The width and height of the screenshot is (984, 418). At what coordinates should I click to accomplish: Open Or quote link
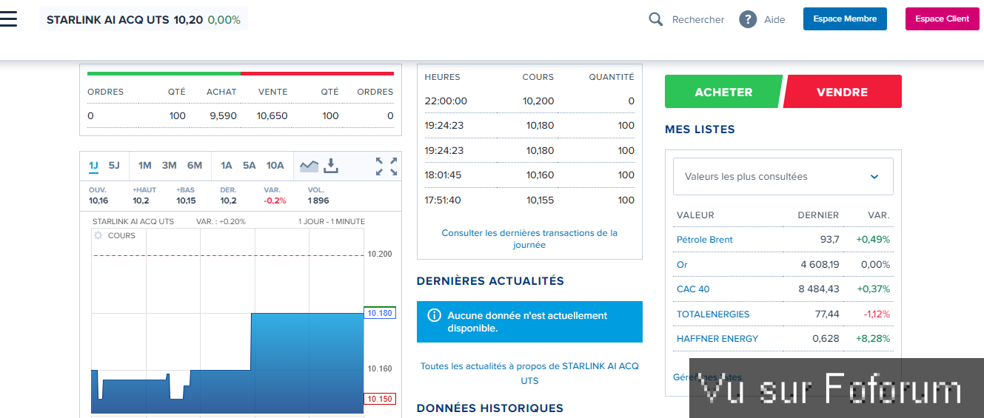point(682,264)
